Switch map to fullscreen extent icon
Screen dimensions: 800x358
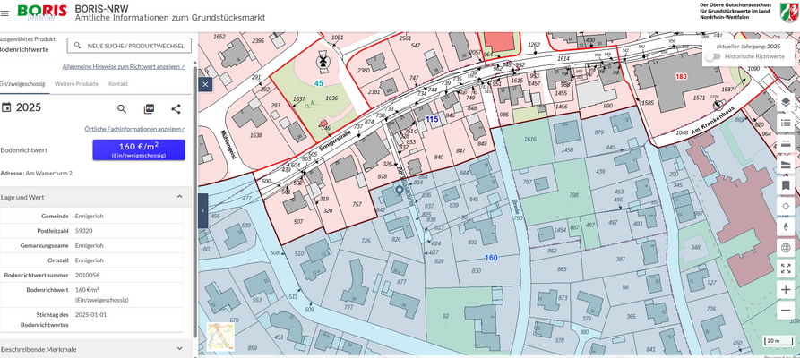coord(786,268)
